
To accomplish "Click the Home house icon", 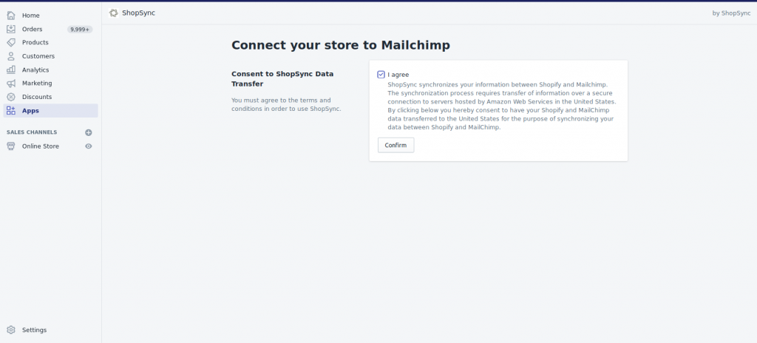I will [10, 16].
